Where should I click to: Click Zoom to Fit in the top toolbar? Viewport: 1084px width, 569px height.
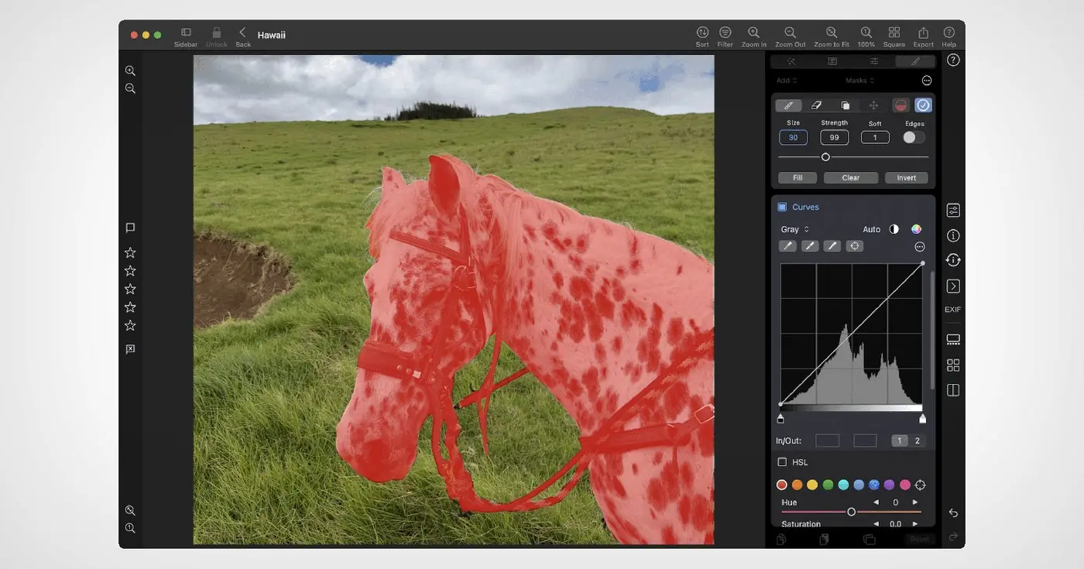831,34
